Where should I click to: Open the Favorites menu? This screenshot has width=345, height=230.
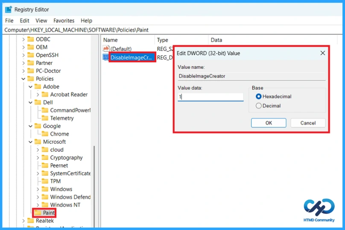click(x=64, y=21)
